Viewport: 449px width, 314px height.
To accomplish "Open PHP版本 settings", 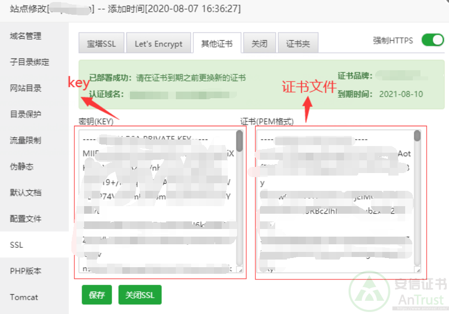I will click(26, 271).
